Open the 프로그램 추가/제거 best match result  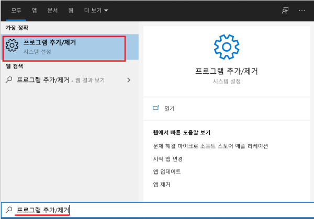tap(70, 47)
